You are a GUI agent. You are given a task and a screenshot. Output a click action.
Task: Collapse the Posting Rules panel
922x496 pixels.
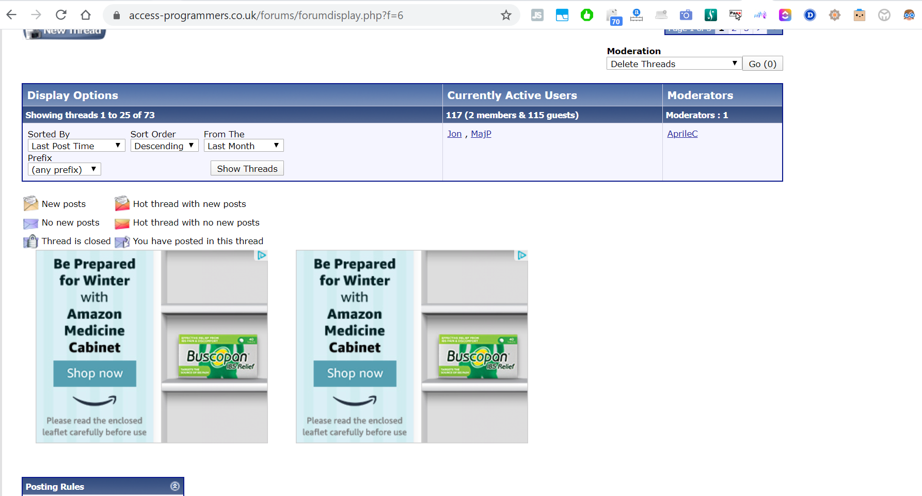coord(175,486)
